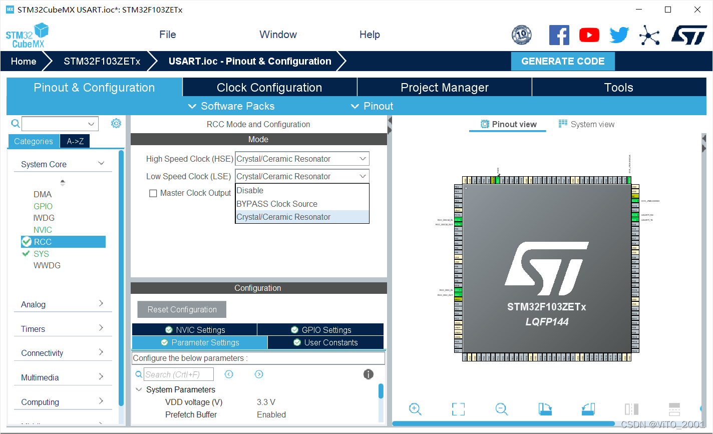Viewport: 713px width, 434px height.
Task: Open the categories settings gear icon
Action: 116,123
